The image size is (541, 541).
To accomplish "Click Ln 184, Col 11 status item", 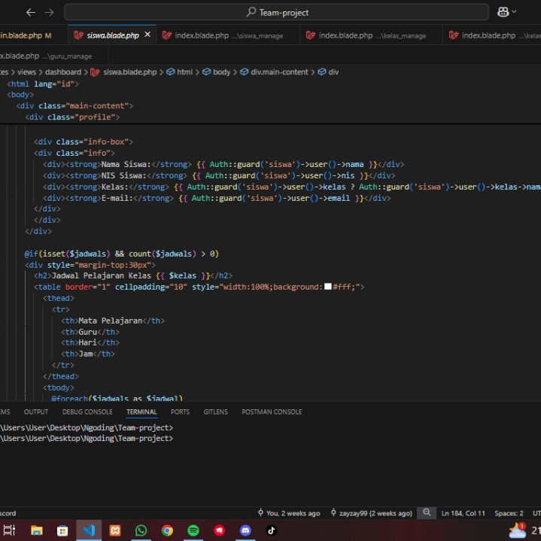I will pyautogui.click(x=463, y=513).
